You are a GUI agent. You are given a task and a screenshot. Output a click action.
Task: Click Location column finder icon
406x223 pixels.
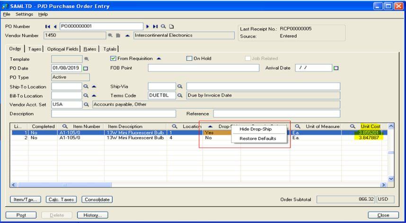tap(175, 126)
